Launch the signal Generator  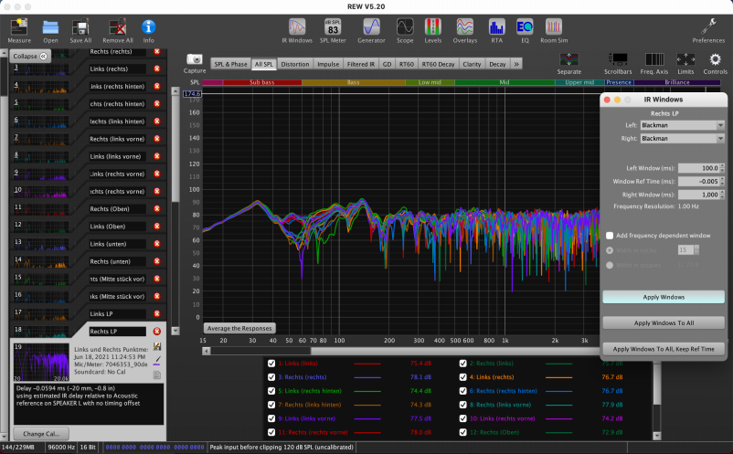[x=372, y=31]
